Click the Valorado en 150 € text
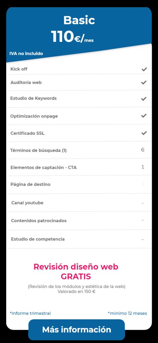This screenshot has width=158, height=343. [77, 292]
